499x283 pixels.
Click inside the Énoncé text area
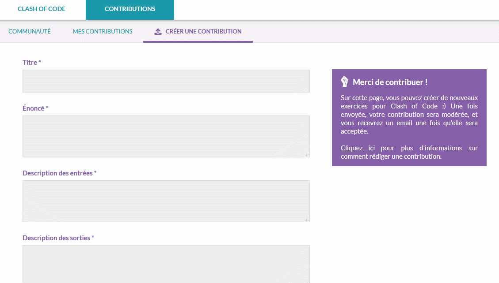(x=166, y=136)
